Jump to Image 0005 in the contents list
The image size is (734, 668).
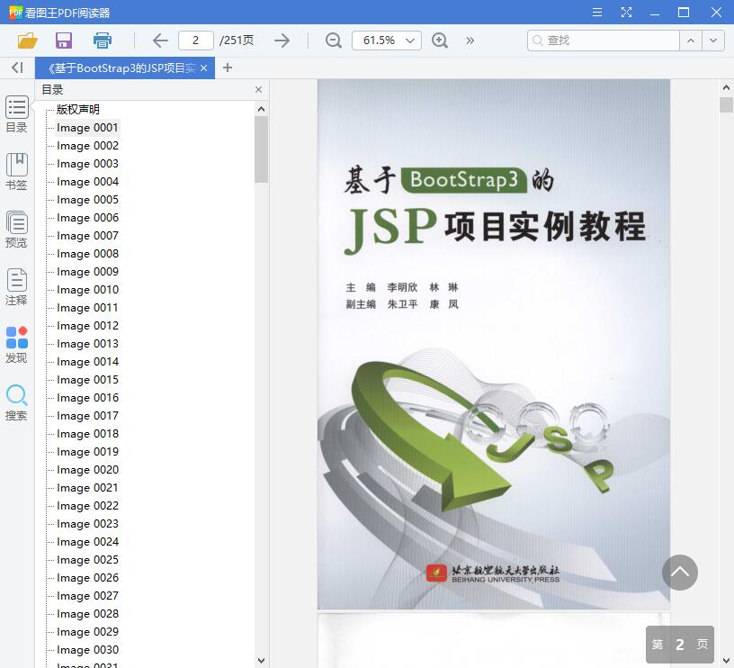[x=86, y=199]
